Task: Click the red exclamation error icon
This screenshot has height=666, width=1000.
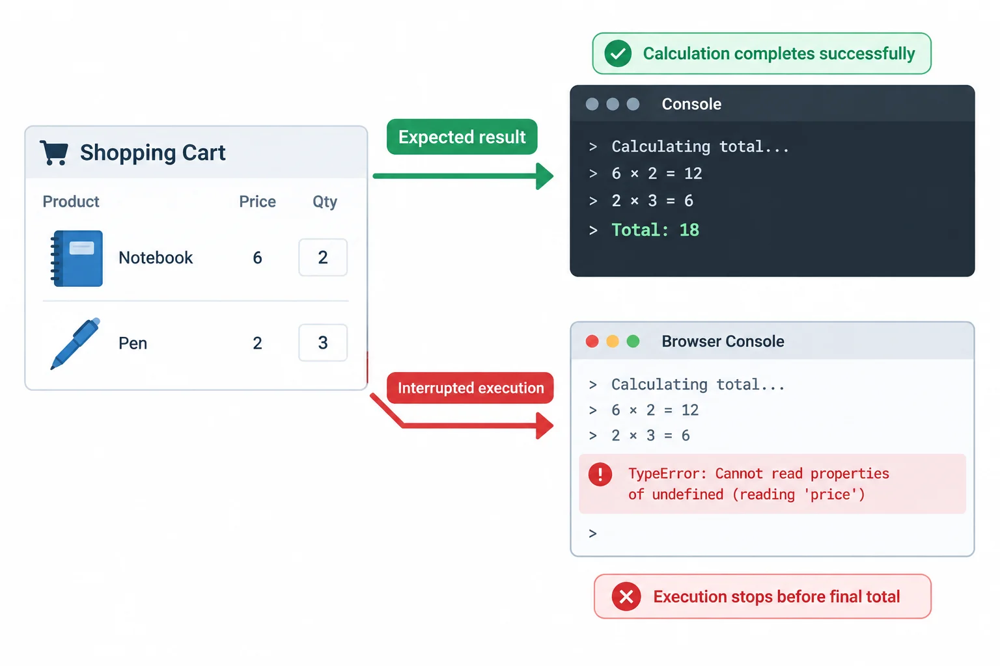Action: pyautogui.click(x=600, y=474)
